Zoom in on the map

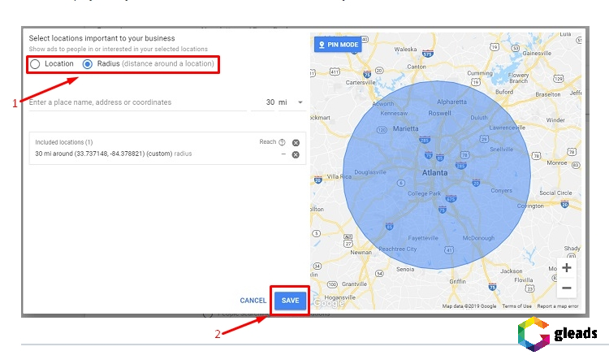coord(566,268)
